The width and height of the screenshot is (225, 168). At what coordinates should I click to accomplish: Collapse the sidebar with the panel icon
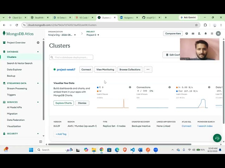point(41,141)
